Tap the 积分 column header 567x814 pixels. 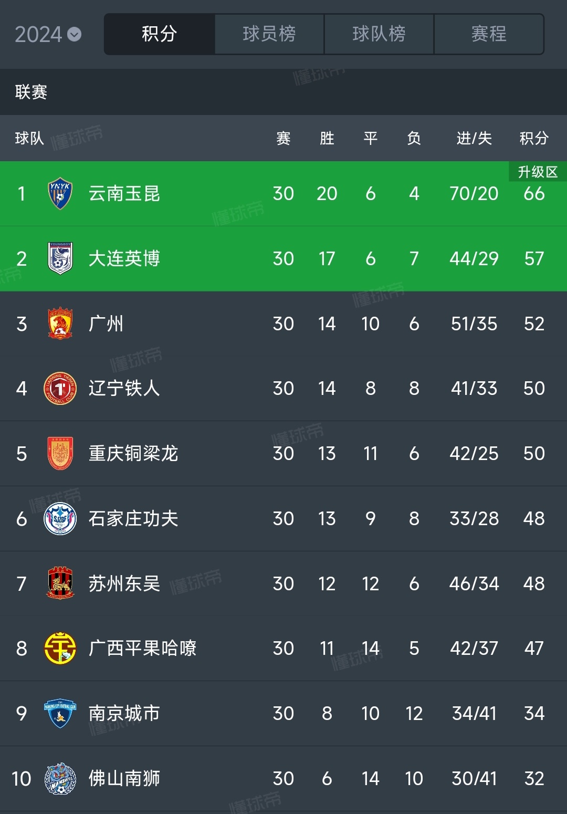click(534, 138)
